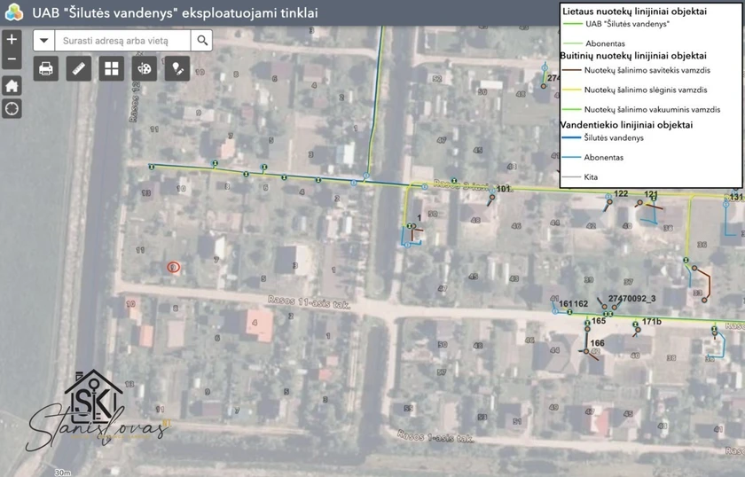Find my location with the locate button
The width and height of the screenshot is (745, 477).
pyautogui.click(x=12, y=109)
